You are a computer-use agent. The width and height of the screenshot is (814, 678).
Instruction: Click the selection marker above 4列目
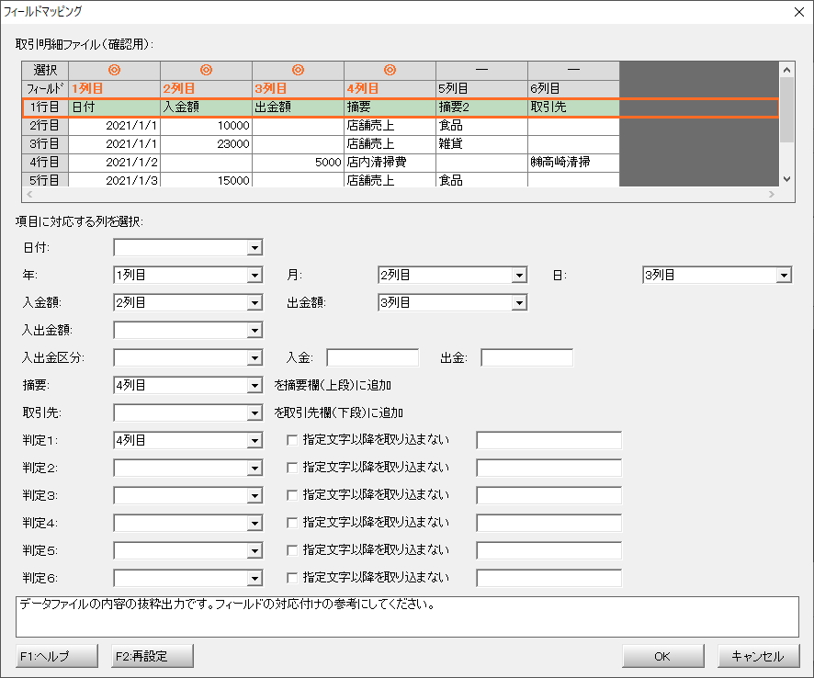(x=390, y=70)
